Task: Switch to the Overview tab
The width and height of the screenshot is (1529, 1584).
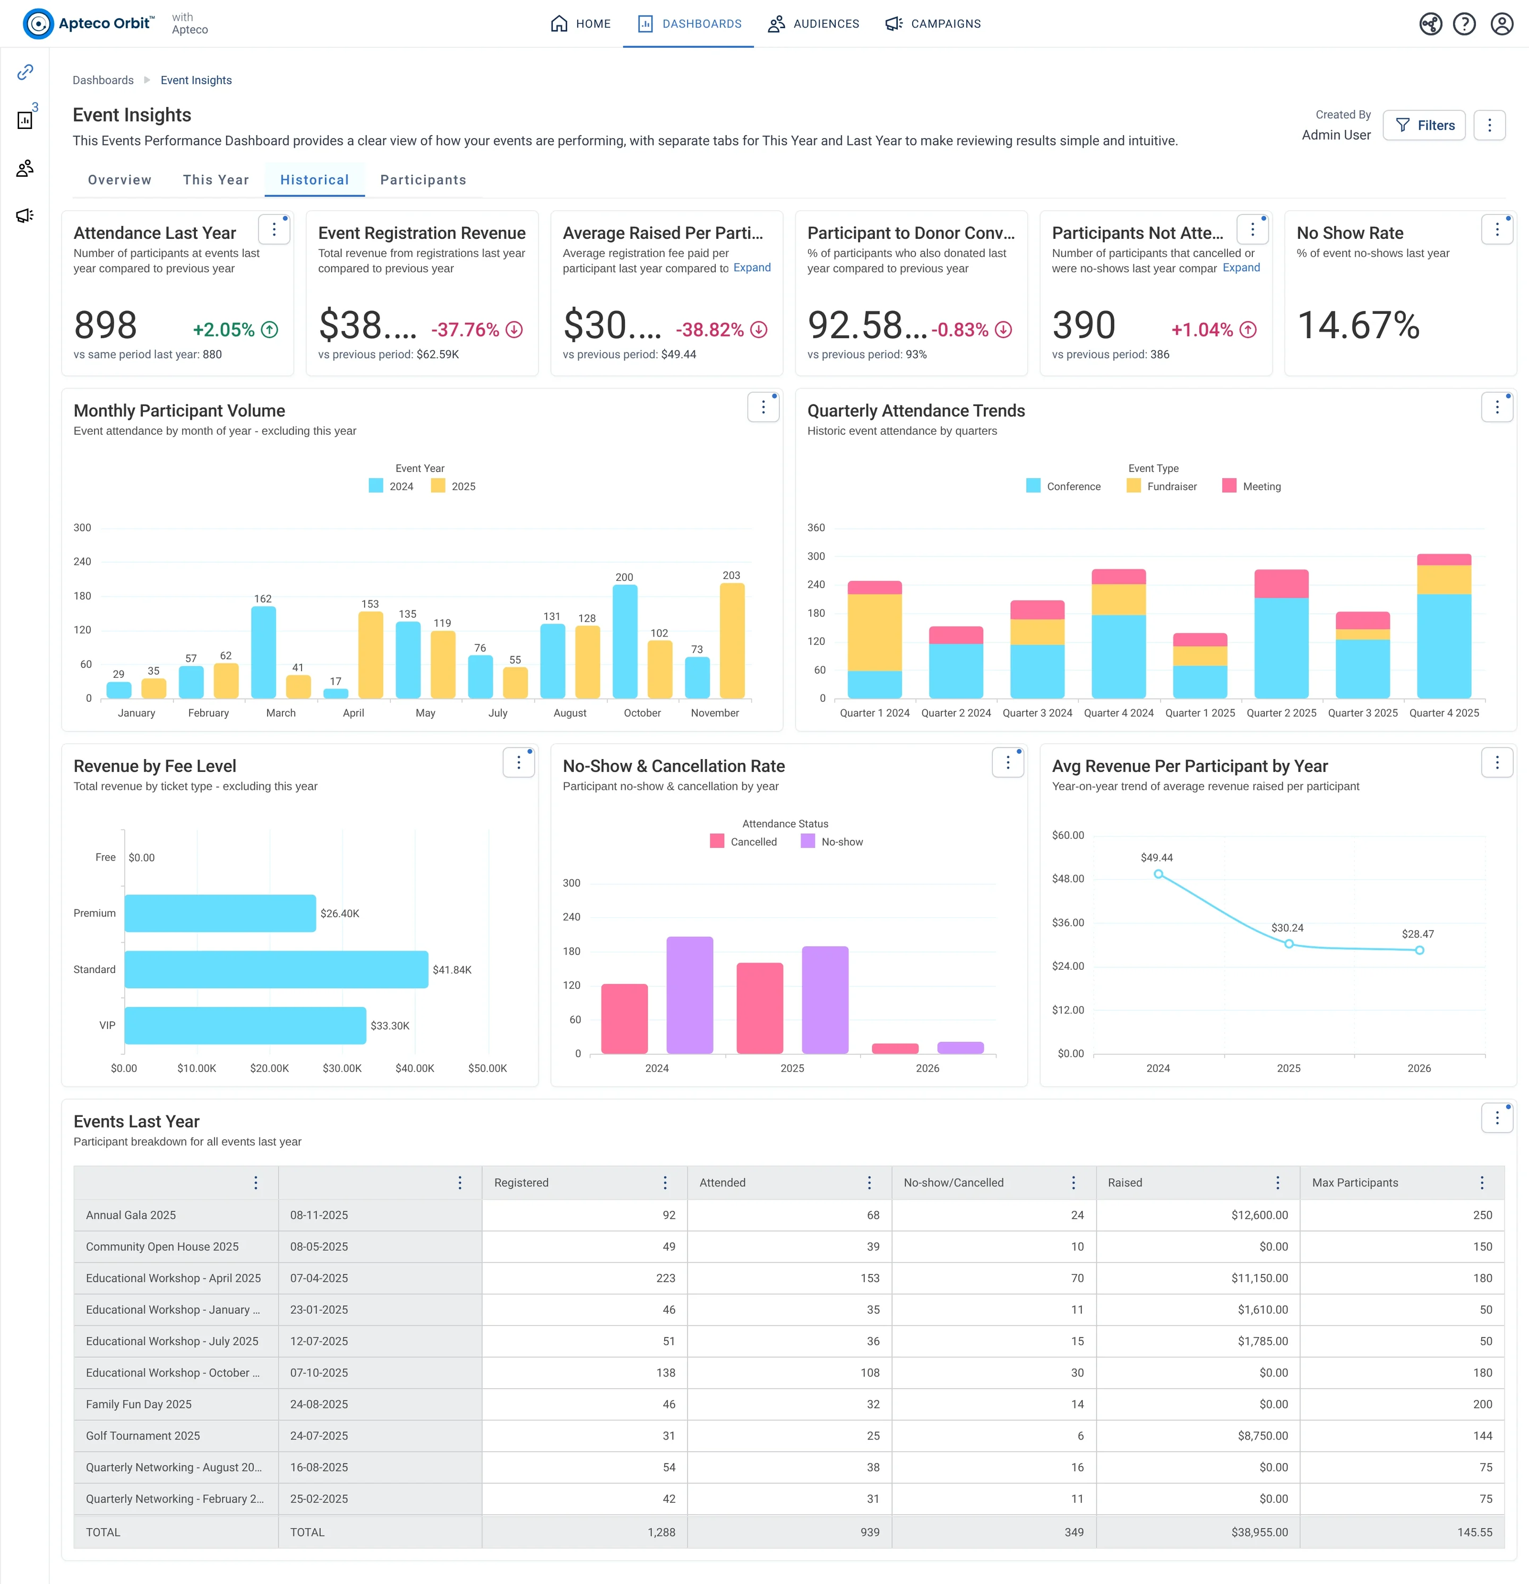Action: (x=119, y=179)
